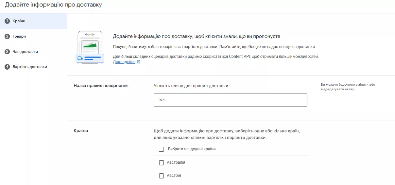Switch to the 'Вартість доставки' step

coord(30,67)
